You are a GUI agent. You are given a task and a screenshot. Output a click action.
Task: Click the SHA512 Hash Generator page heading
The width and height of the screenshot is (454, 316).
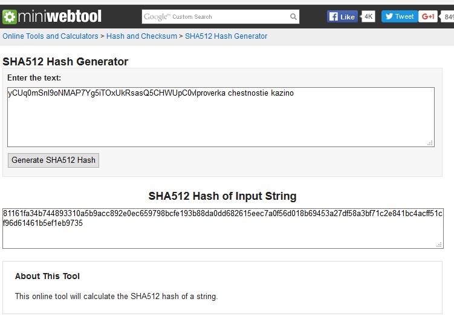(65, 62)
